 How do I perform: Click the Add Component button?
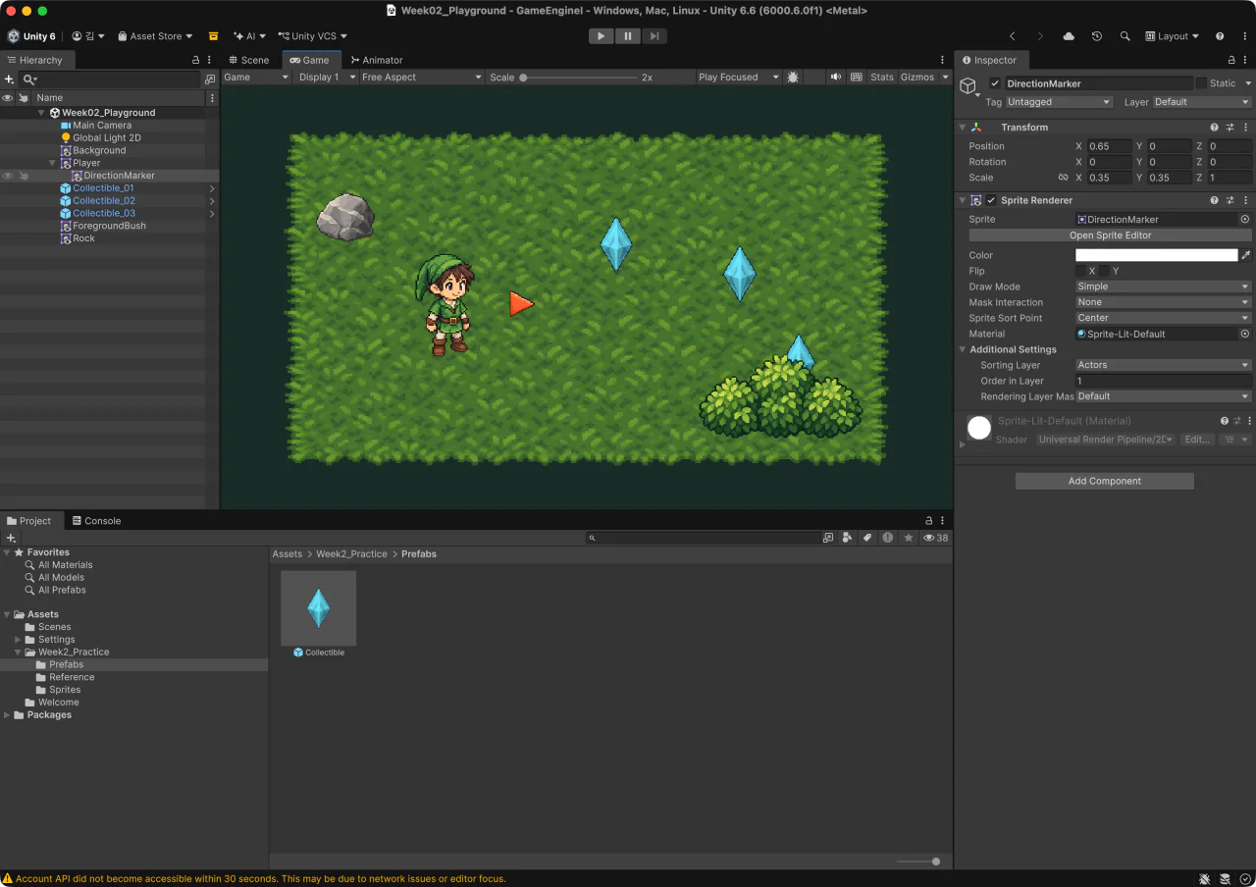click(1105, 481)
